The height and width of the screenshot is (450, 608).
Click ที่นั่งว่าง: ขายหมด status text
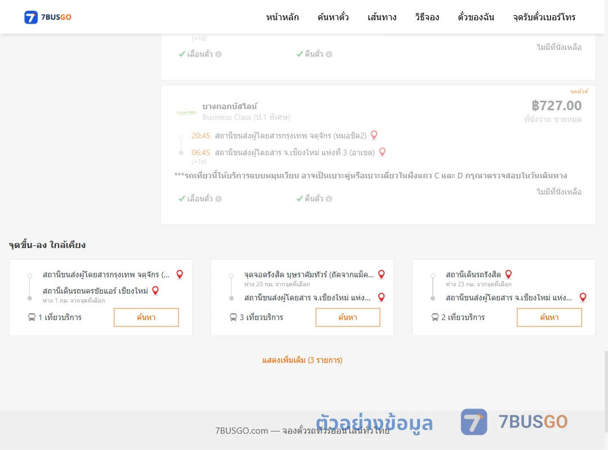point(553,119)
